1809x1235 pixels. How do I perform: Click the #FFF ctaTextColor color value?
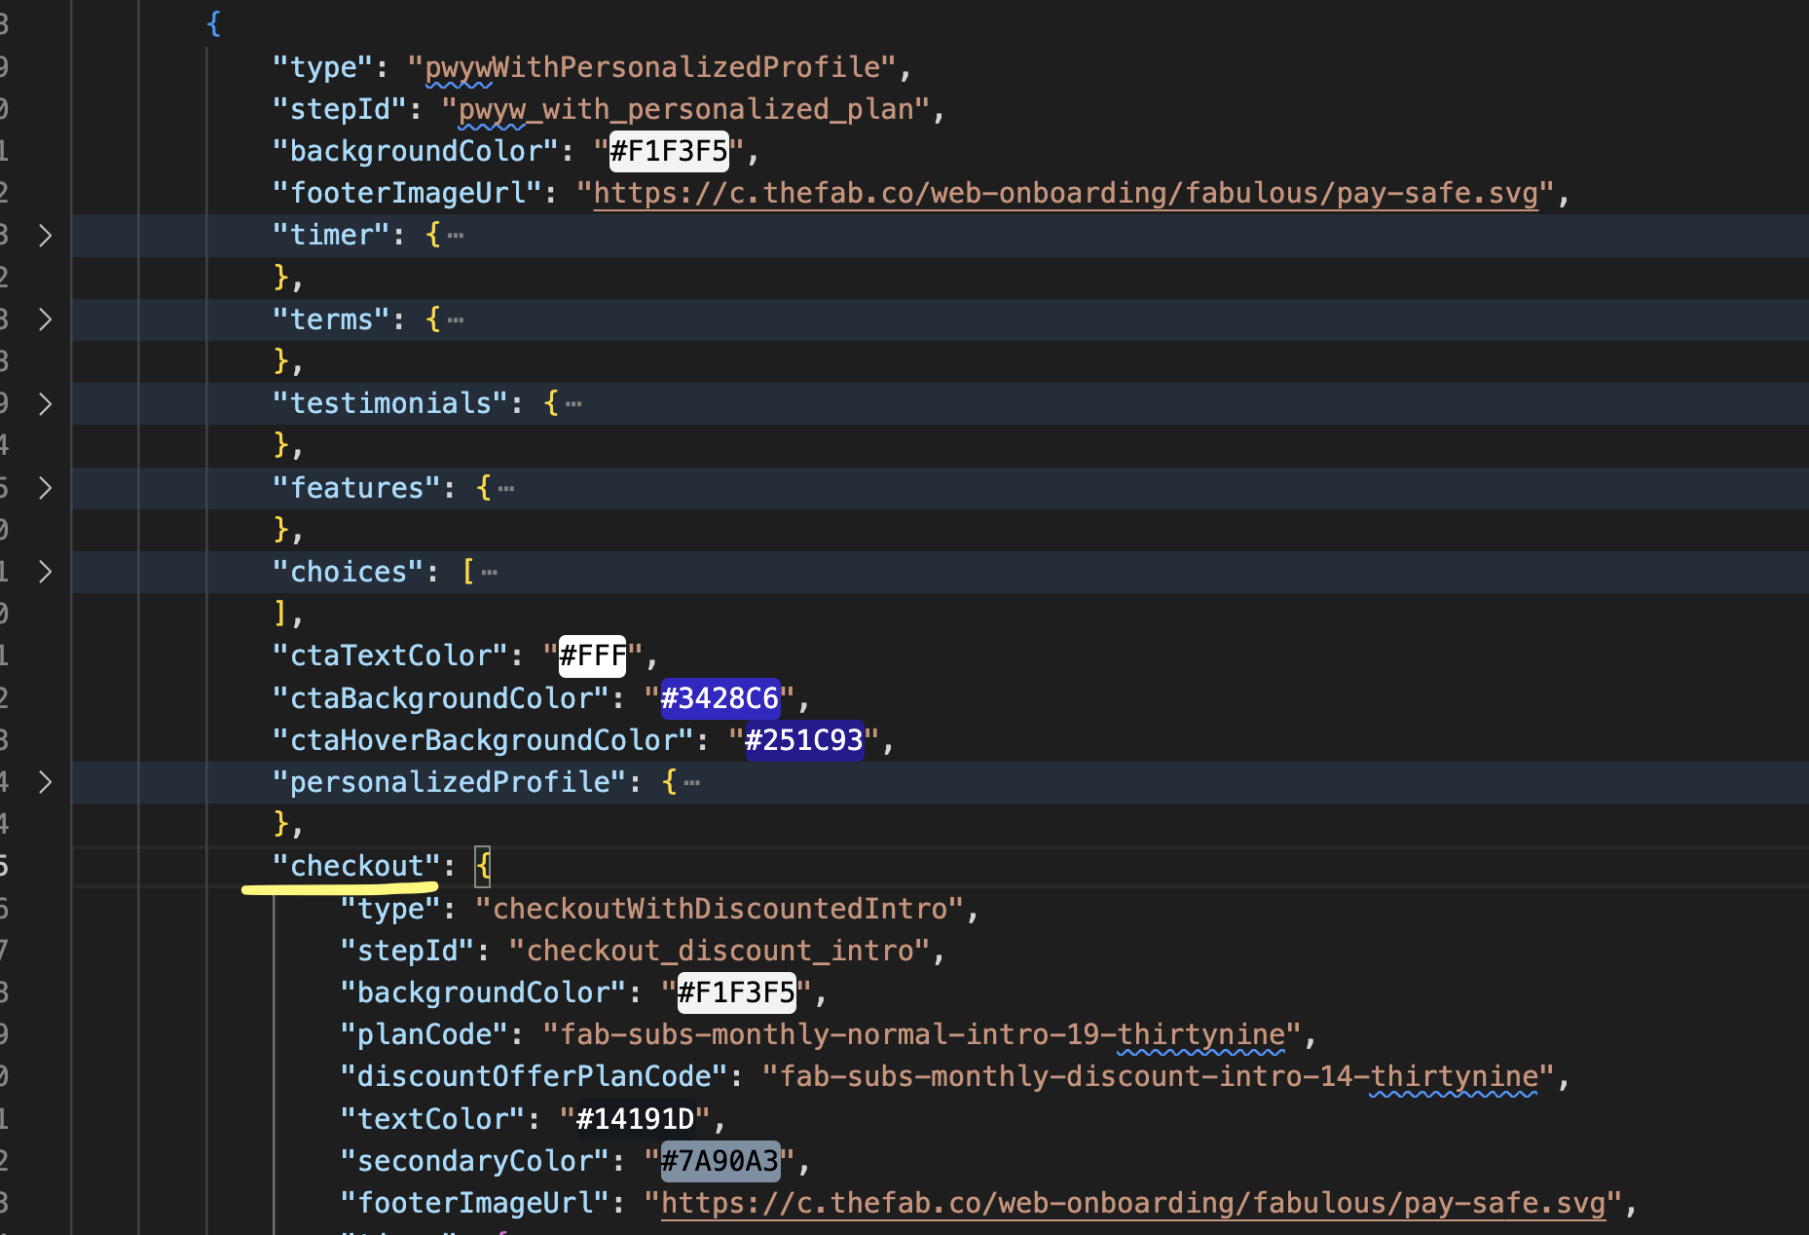click(592, 655)
